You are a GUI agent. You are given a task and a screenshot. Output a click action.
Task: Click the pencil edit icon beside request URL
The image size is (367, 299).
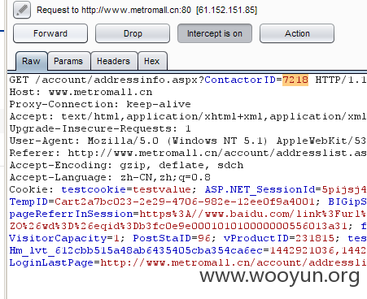pyautogui.click(x=22, y=10)
